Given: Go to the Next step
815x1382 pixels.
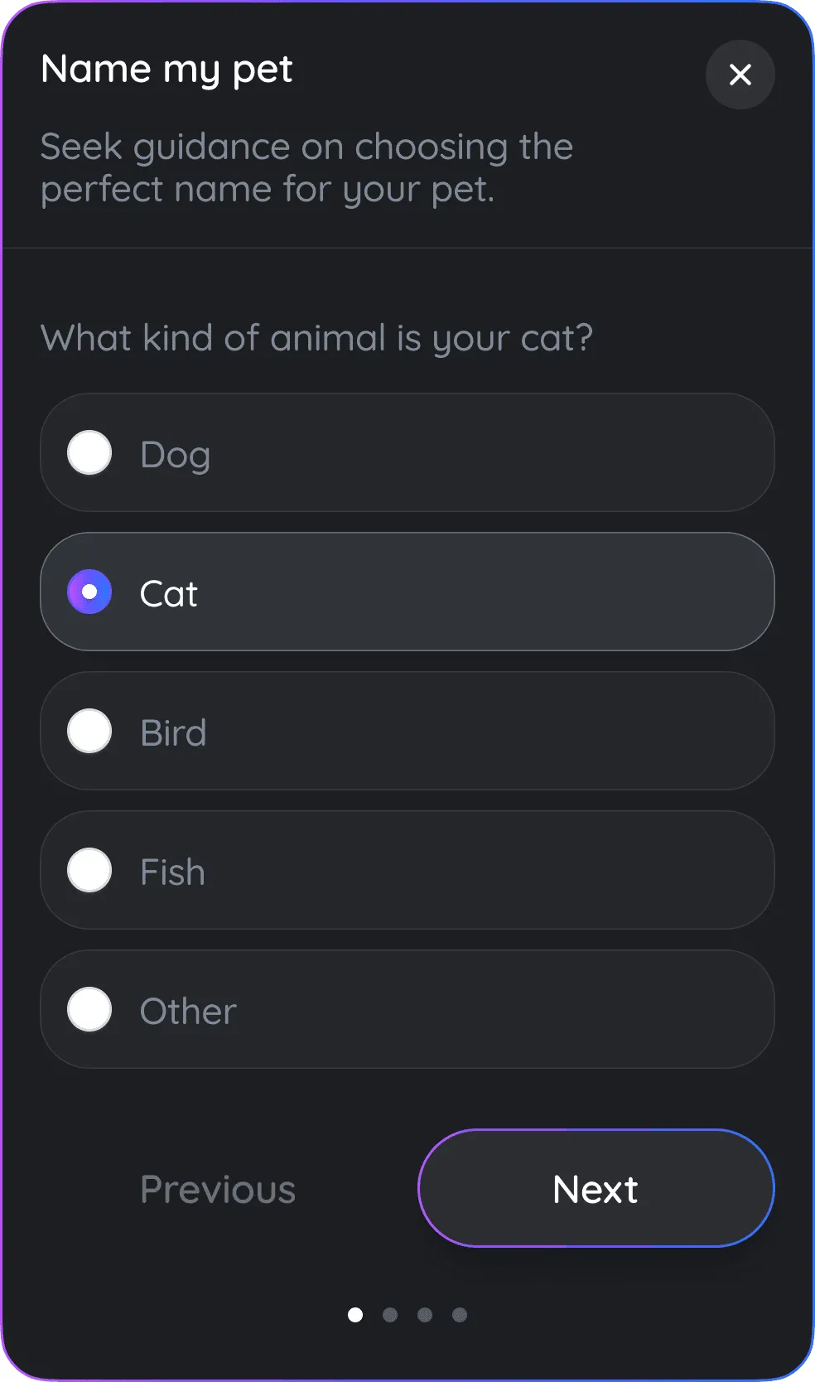Looking at the screenshot, I should coord(596,1188).
